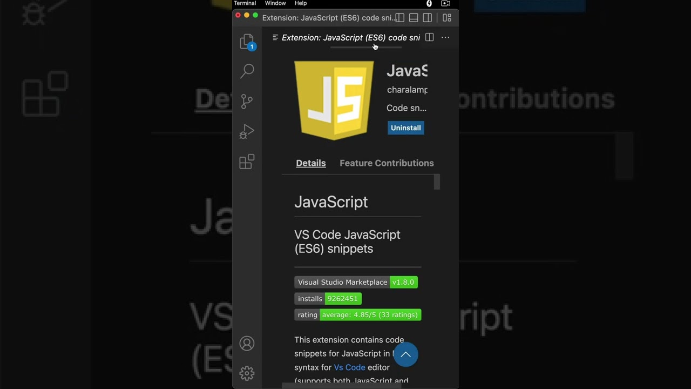Open editor More Actions ellipsis menu
This screenshot has width=691, height=389.
[x=445, y=37]
